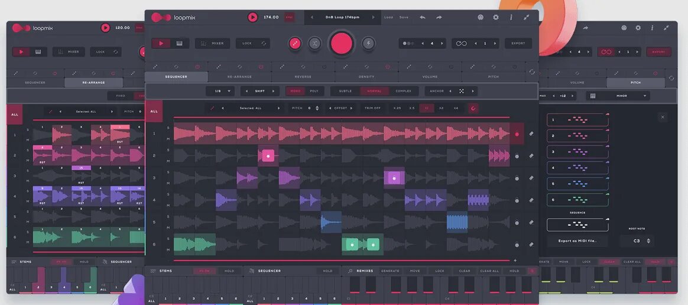Viewport: 688px width, 305px height.
Task: Switch to the Pitch tab in front window
Action: 493,77
